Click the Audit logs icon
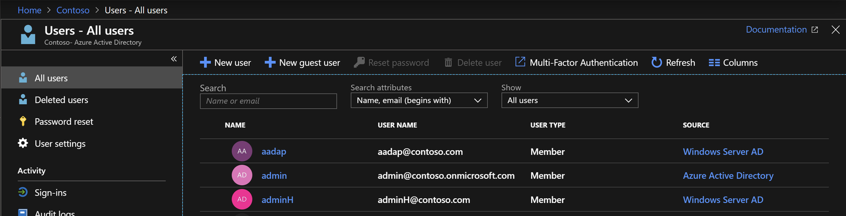Screen dimensions: 846x216 [23, 212]
